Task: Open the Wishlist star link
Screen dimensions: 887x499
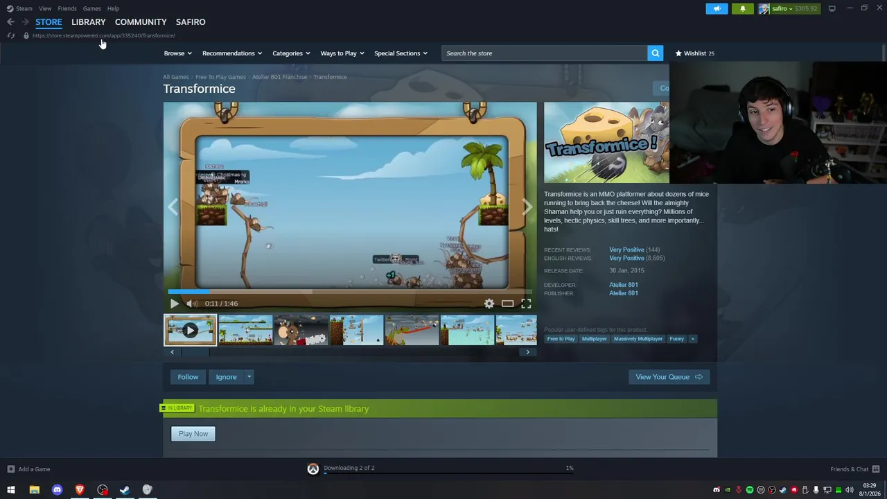Action: click(694, 53)
